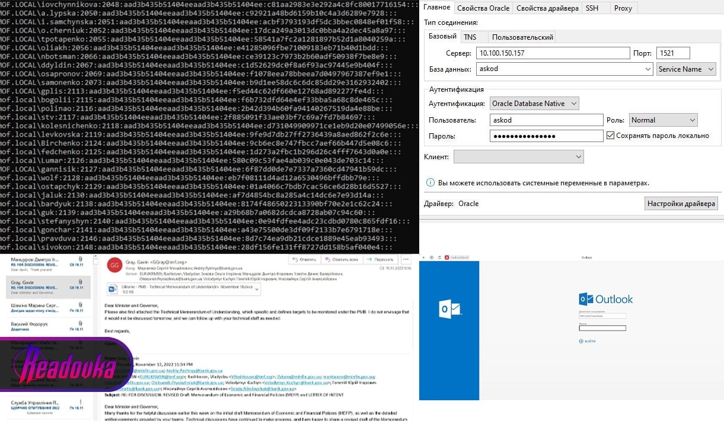724x434 pixels.
Task: Open Настройки драйвера driver settings
Action: point(681,203)
